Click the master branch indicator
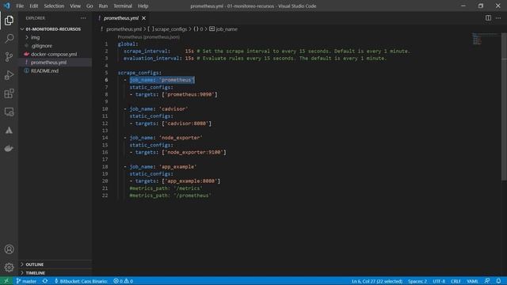 click(x=26, y=281)
